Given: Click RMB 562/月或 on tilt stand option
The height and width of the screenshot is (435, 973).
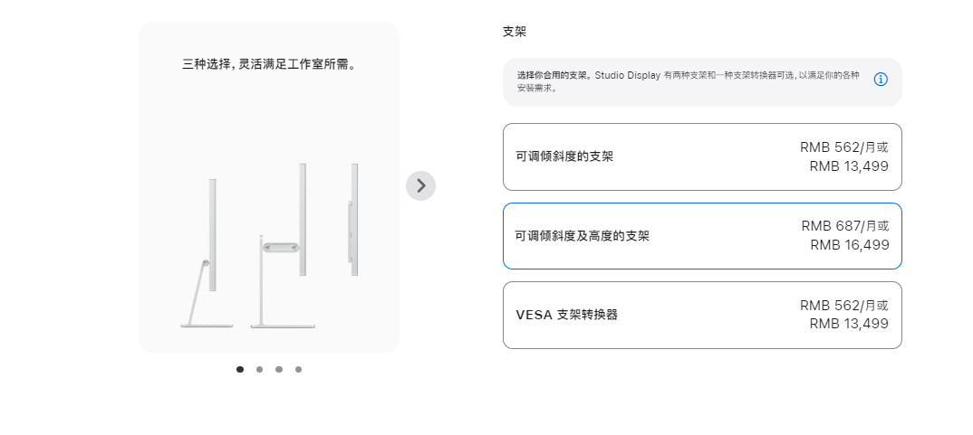Looking at the screenshot, I should (x=844, y=147).
